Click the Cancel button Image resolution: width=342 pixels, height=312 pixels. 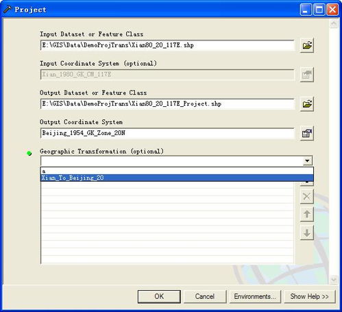pyautogui.click(x=205, y=296)
